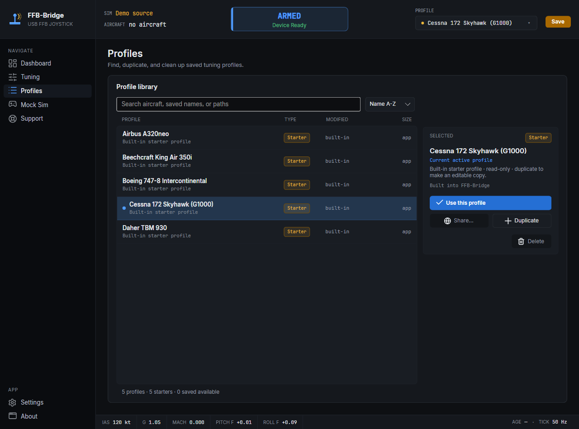This screenshot has width=579, height=429.
Task: Click built-in modified value for Boeing 747-8
Action: click(337, 184)
